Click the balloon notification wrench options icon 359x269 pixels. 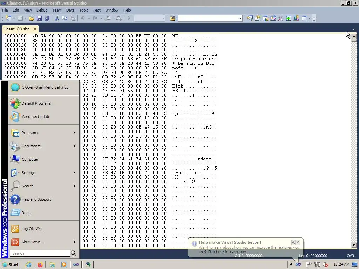point(293,242)
